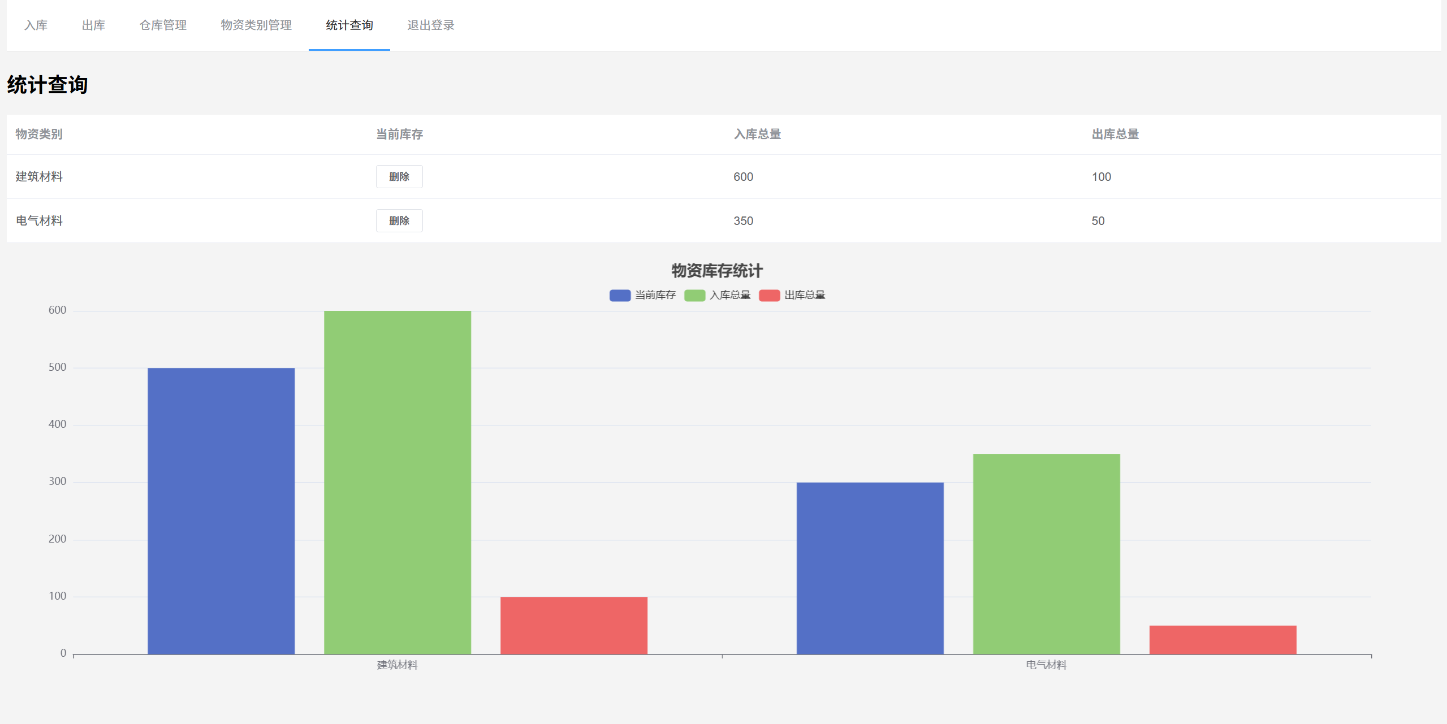
Task: Delete the 建筑材料 row
Action: click(399, 176)
